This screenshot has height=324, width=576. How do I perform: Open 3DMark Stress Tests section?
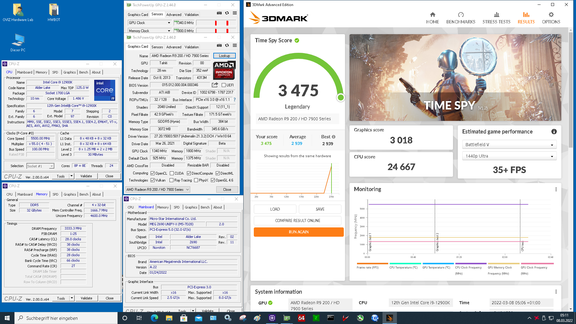click(496, 18)
